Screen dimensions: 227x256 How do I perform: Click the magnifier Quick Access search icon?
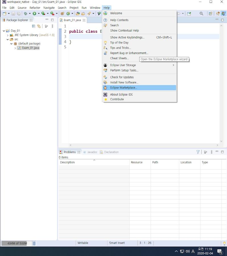[x=201, y=14]
